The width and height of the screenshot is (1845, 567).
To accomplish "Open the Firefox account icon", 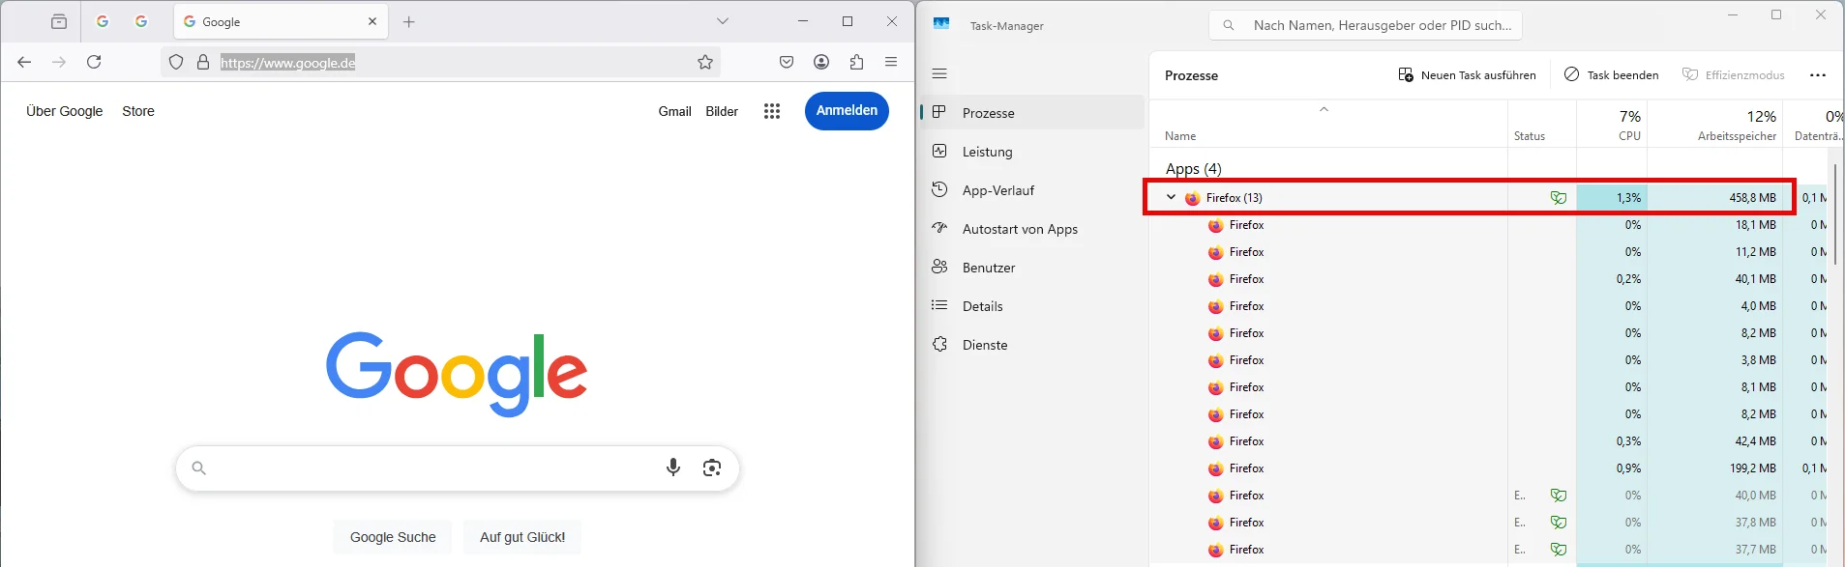I will [x=821, y=62].
